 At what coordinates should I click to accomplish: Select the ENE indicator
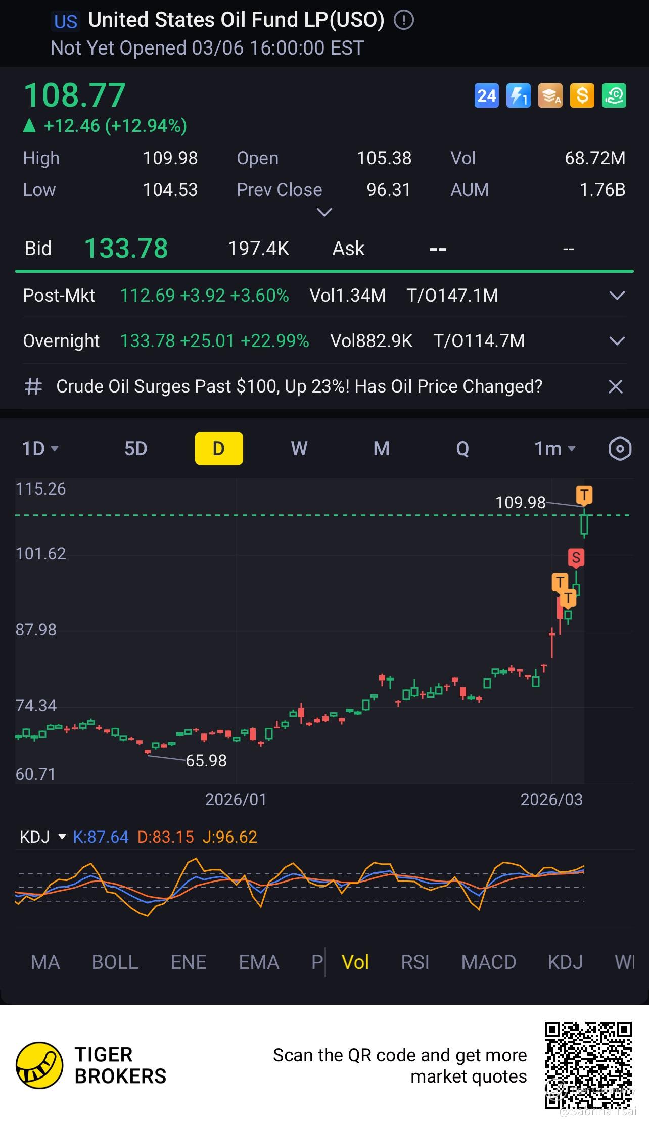(189, 962)
